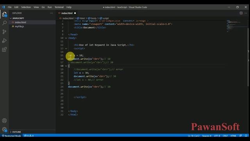Image resolution: width=250 pixels, height=141 pixels.
Task: Select index.html in the Explorer tree
Action: pyautogui.click(x=20, y=22)
